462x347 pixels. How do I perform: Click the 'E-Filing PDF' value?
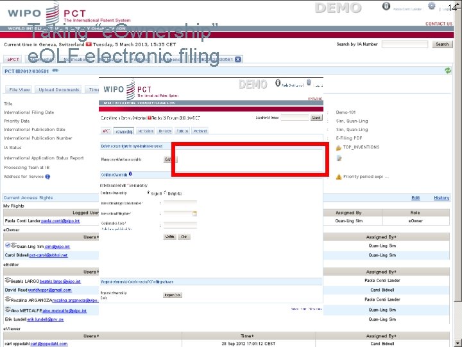click(x=349, y=138)
